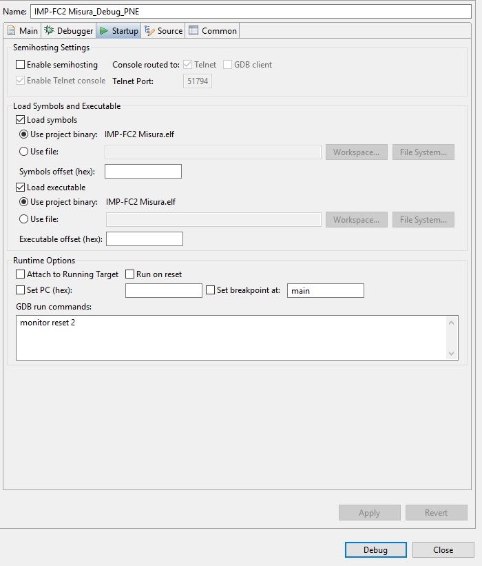The image size is (482, 566).
Task: Click the Console routed to label
Action: (146, 65)
